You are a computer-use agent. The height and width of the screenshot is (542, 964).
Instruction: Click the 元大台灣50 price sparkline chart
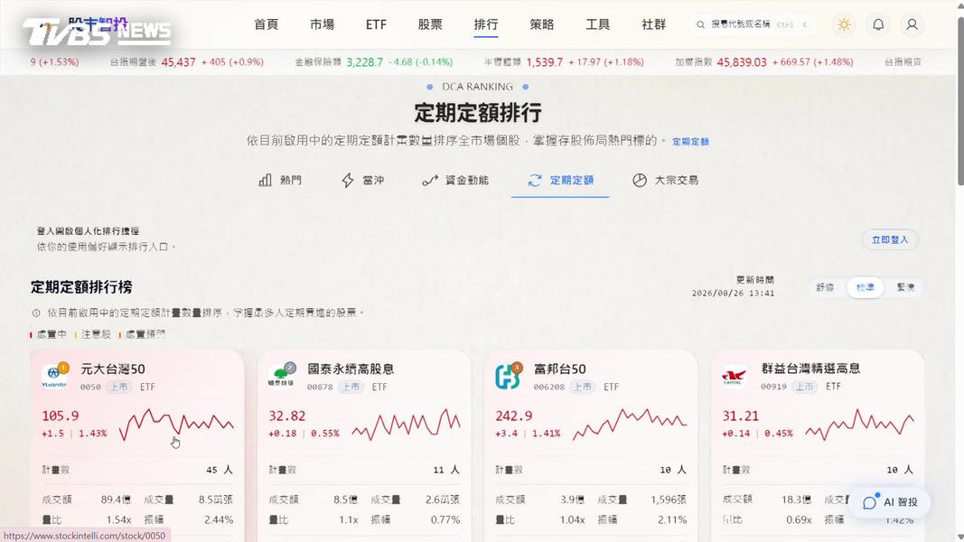click(176, 424)
